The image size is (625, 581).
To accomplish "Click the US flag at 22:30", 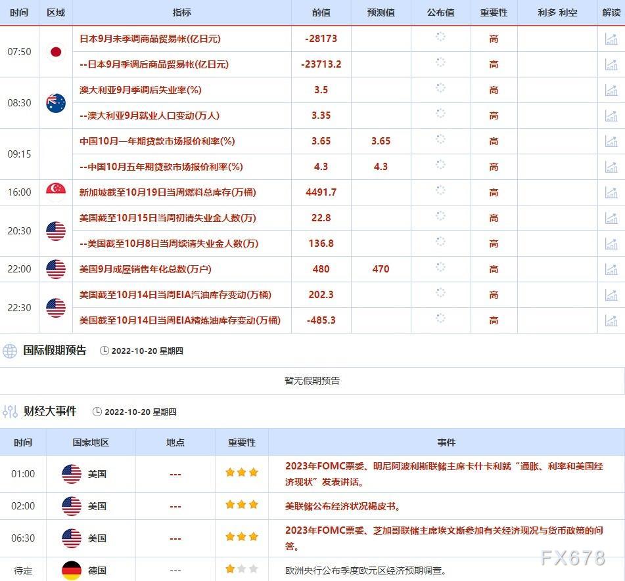I will pyautogui.click(x=56, y=307).
